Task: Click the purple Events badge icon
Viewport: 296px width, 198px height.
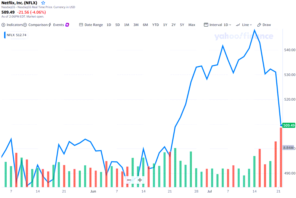Action: [67, 25]
